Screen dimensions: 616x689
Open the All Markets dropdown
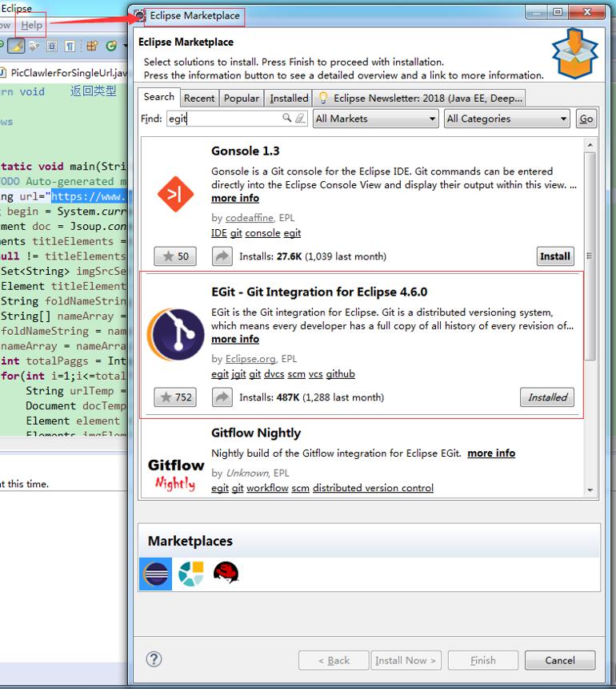[375, 119]
